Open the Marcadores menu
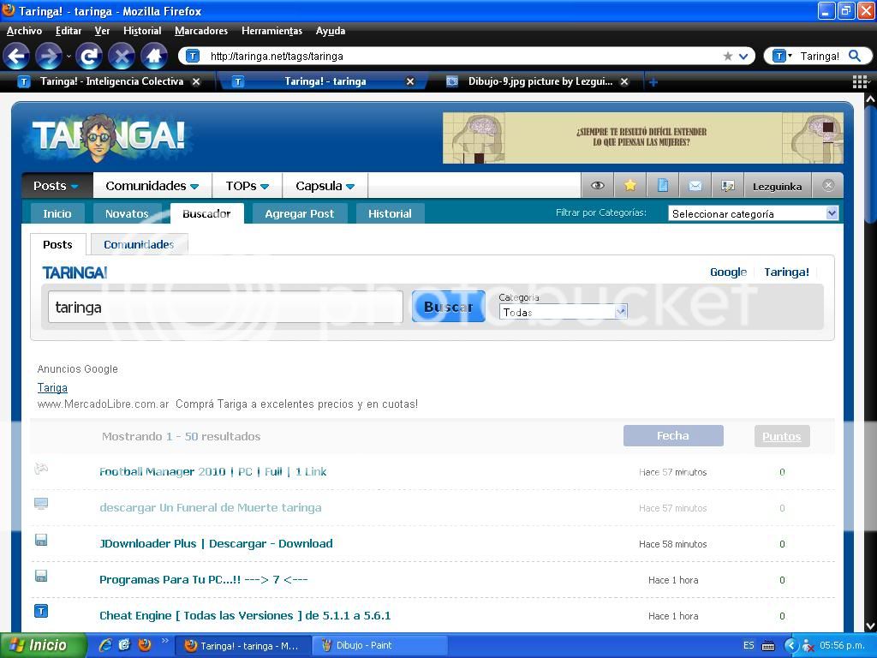 click(x=200, y=31)
